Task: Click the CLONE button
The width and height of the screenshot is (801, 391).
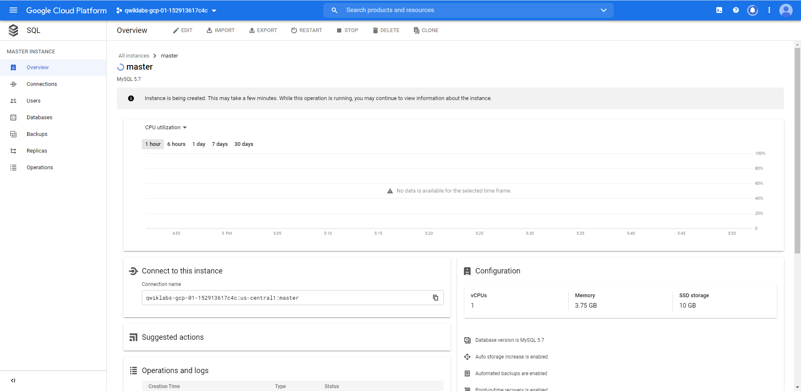Action: [x=426, y=30]
